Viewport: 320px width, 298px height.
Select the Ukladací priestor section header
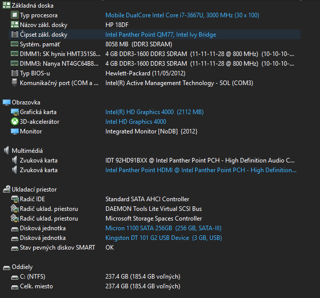pos(34,189)
